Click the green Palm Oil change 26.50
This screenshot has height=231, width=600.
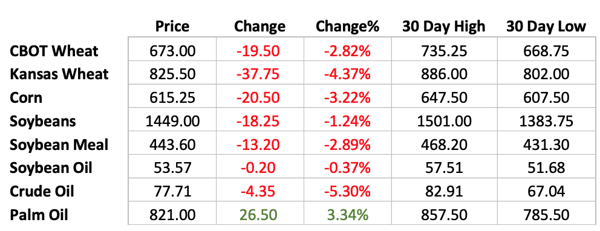pos(258,215)
